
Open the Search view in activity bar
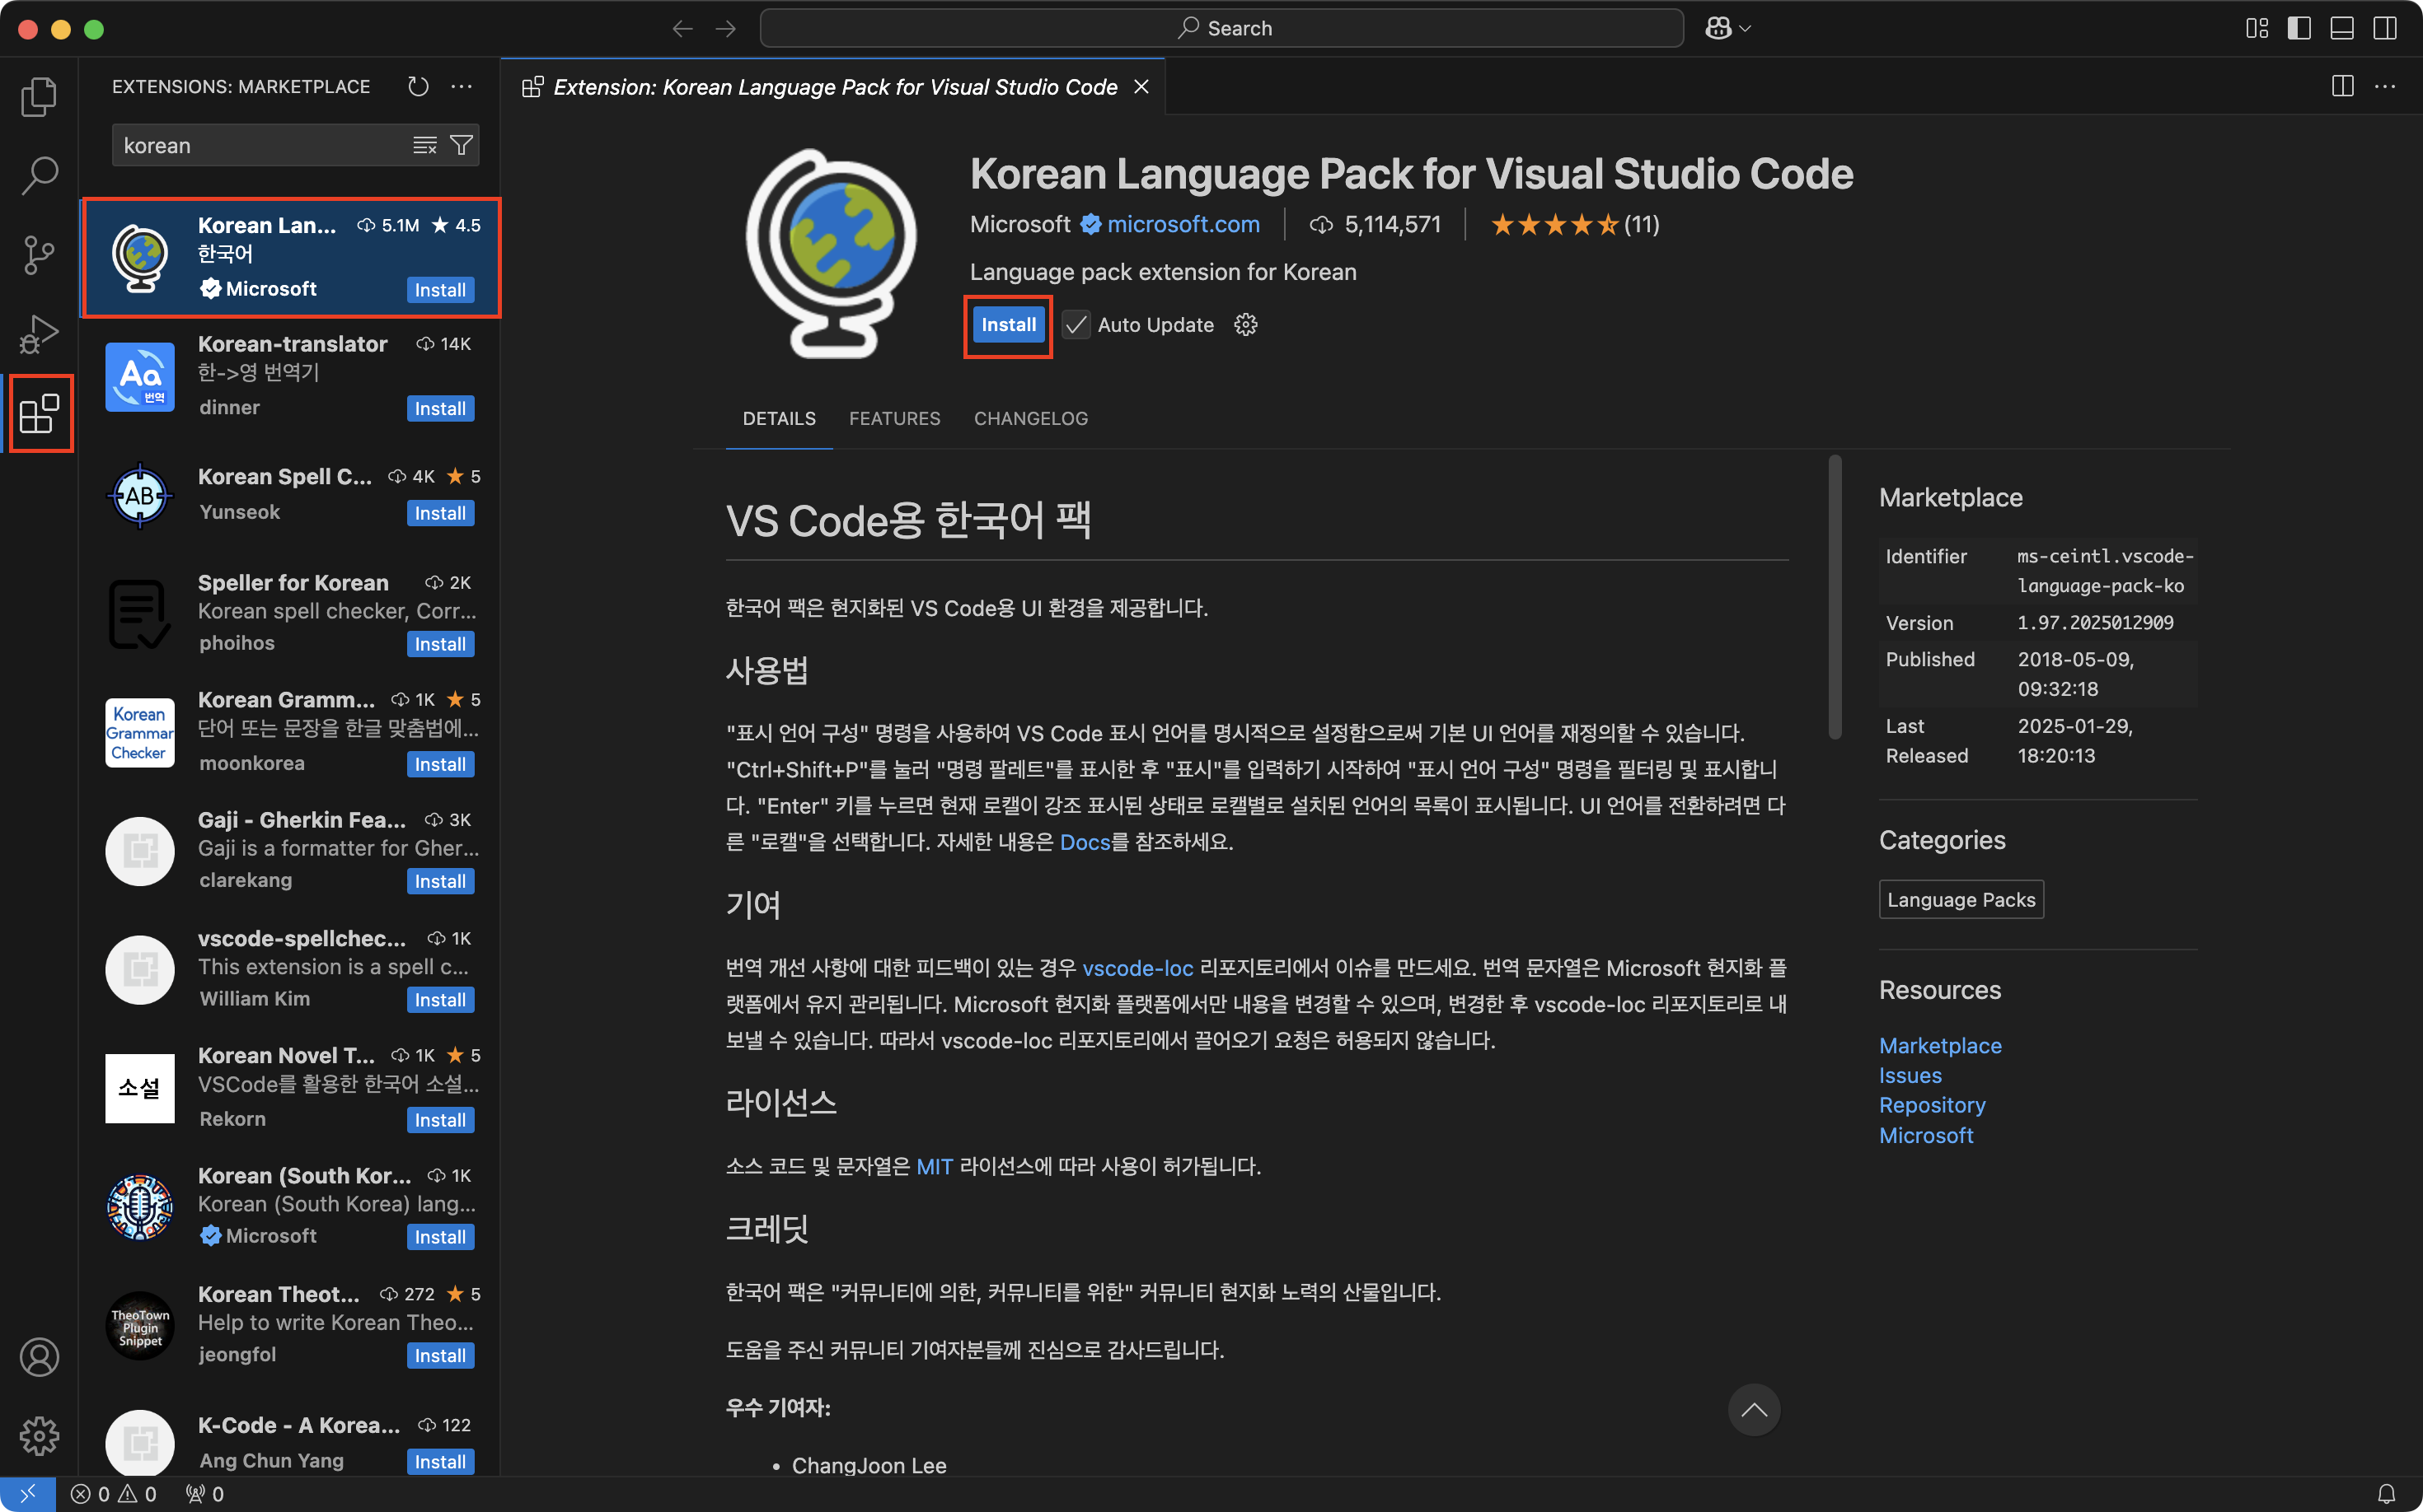click(39, 175)
